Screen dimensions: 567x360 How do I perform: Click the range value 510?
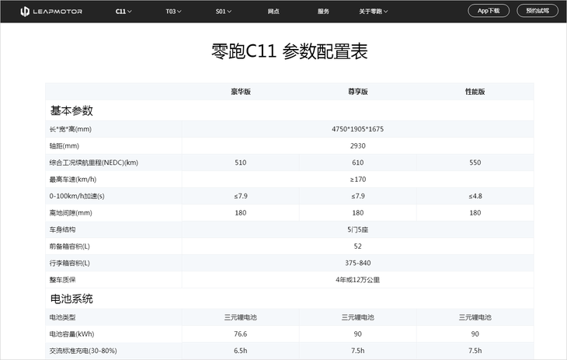tap(241, 163)
